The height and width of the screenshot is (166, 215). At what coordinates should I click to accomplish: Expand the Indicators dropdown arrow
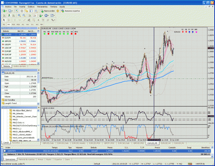(43, 15)
